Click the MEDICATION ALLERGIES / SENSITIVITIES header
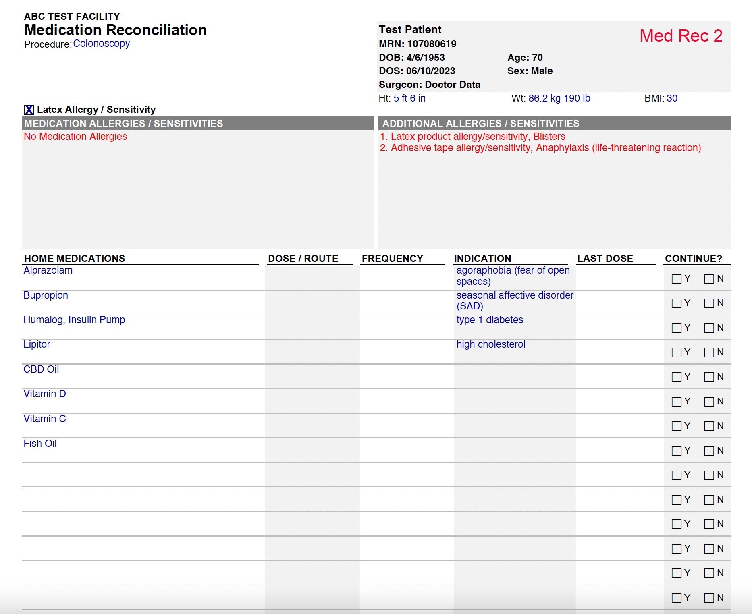Viewport: 752px width, 614px height. click(x=197, y=123)
